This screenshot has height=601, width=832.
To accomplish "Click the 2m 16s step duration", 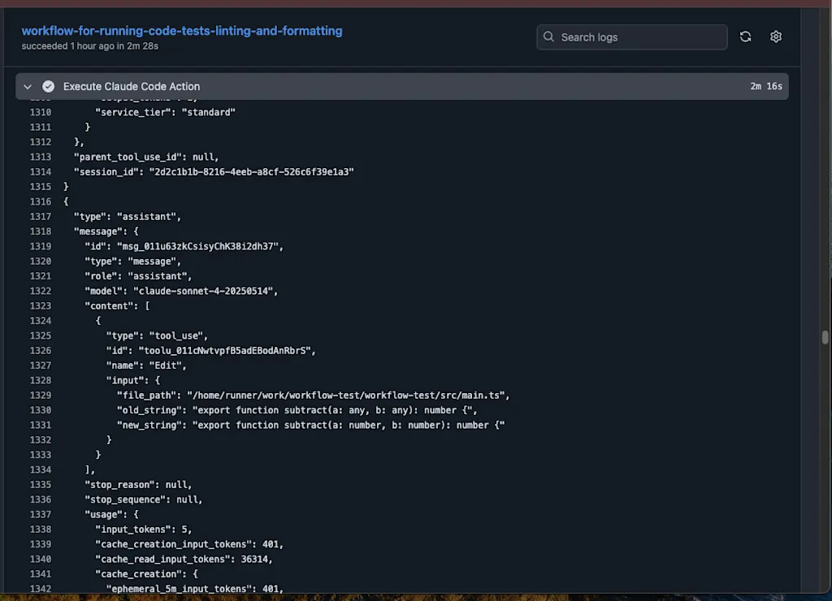I will point(765,86).
